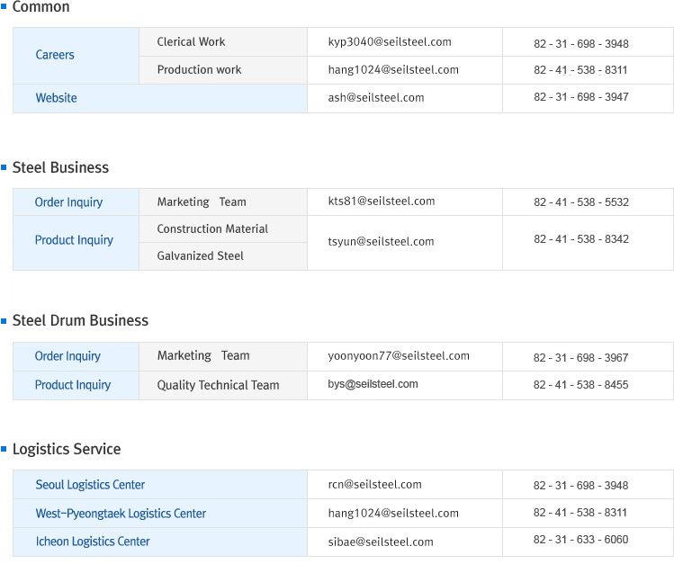Click phone number 82 - 31 - 698 - 3947
The width and height of the screenshot is (674, 573).
click(580, 98)
